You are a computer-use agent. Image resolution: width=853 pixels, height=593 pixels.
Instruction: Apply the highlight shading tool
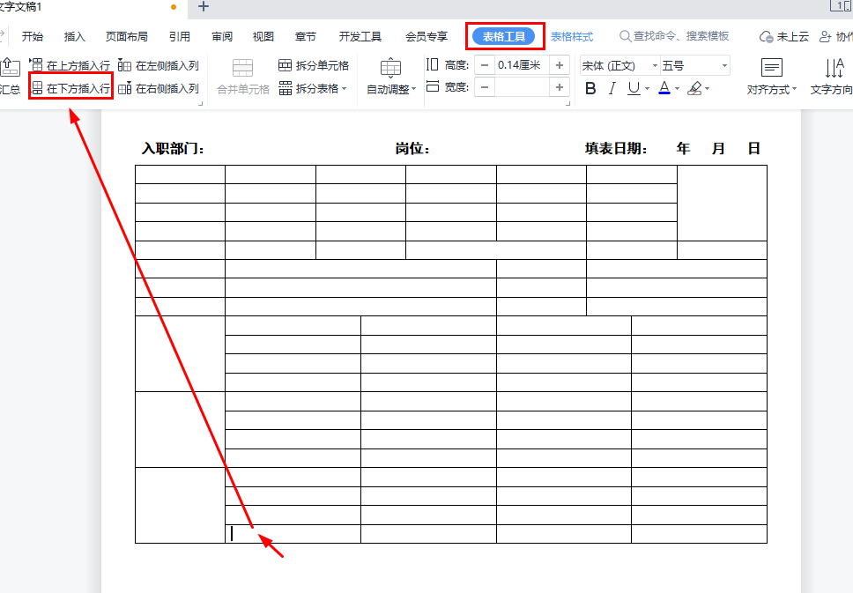click(x=694, y=88)
